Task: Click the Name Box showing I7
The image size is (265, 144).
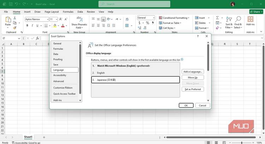Action: tap(11, 38)
